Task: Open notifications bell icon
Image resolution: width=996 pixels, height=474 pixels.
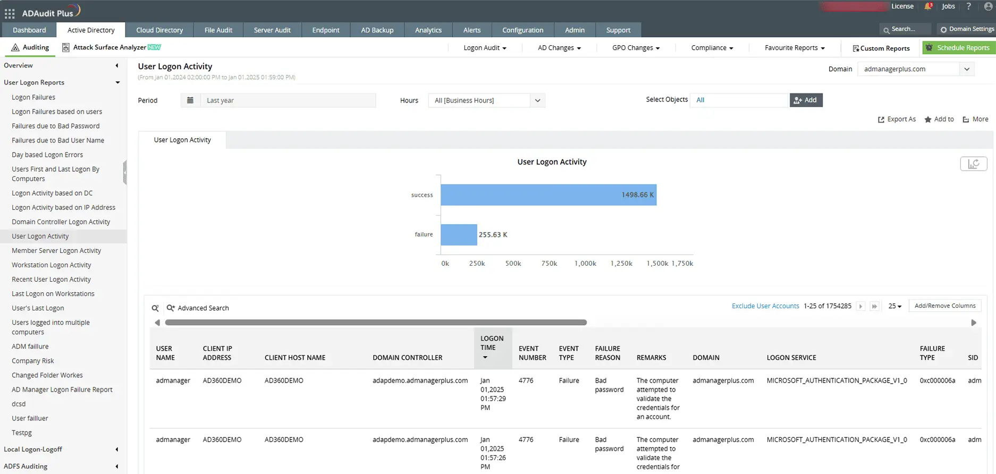Action: pos(928,6)
